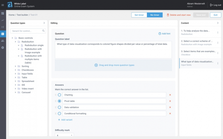Click the Conditional formatting answer text field
This screenshot has height=139, width=223.
click(114, 114)
